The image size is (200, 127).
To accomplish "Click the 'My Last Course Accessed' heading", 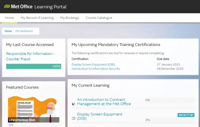I will coord(30,45).
